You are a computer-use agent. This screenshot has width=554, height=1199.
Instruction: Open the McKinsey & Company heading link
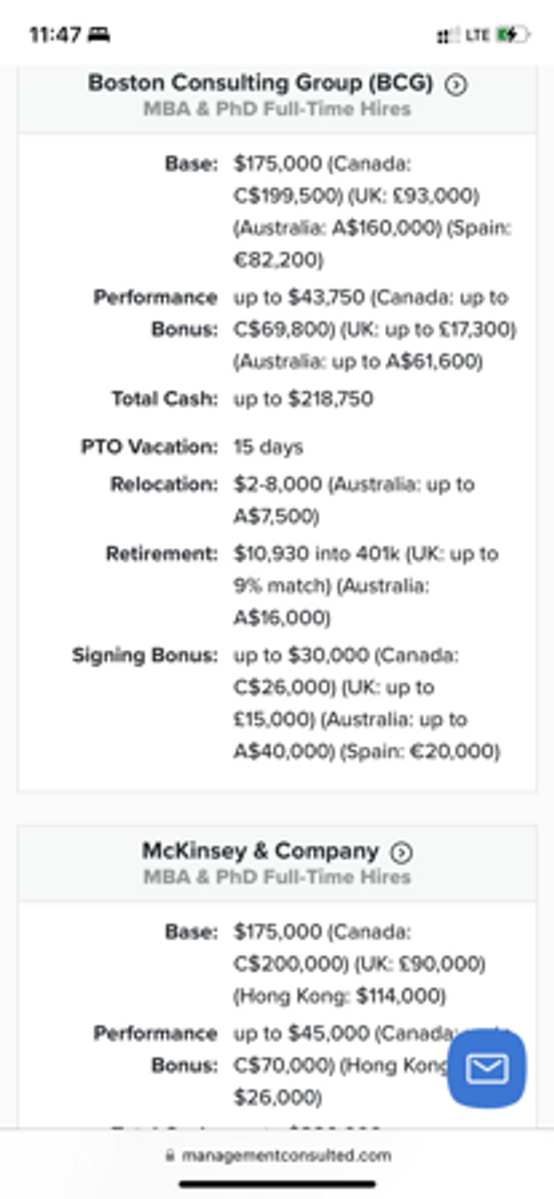pos(261,851)
